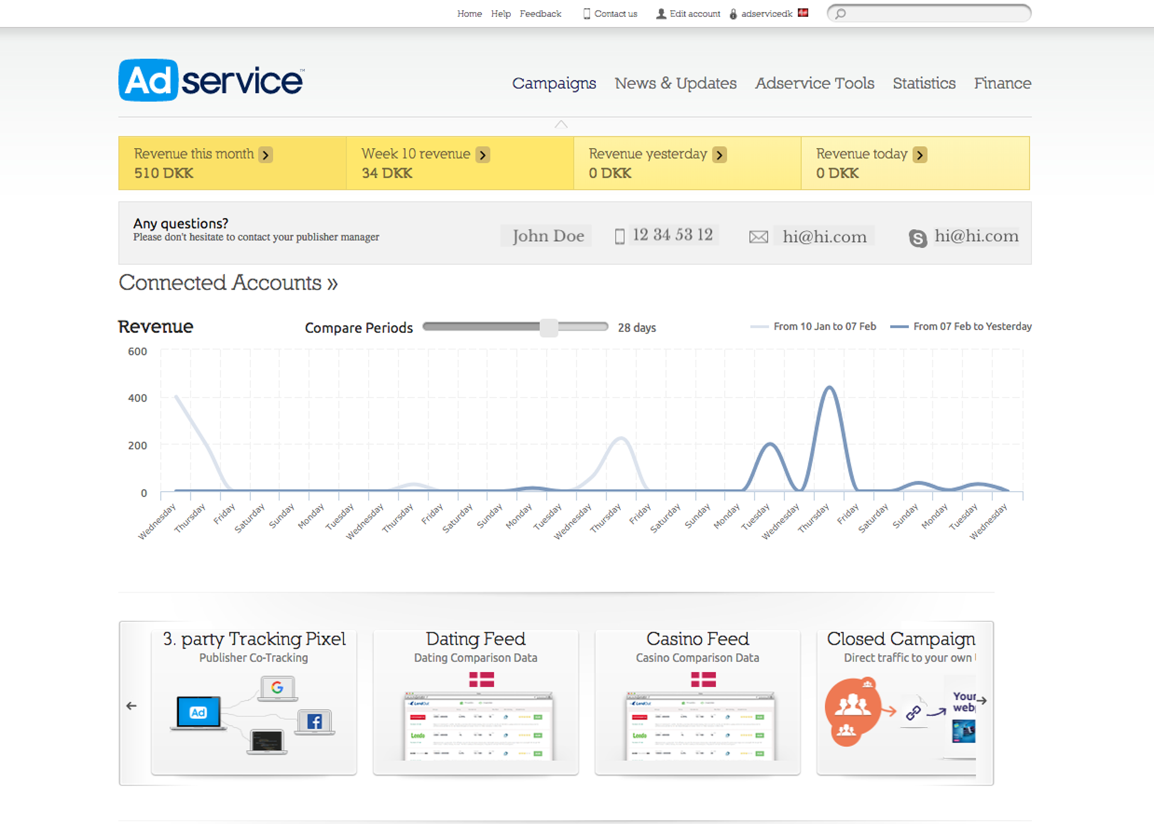Open the Campaigns menu
This screenshot has height=824, width=1154.
point(554,83)
